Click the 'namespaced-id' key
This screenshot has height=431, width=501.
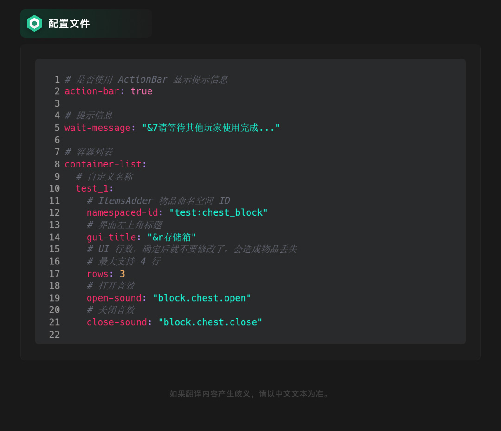(122, 213)
